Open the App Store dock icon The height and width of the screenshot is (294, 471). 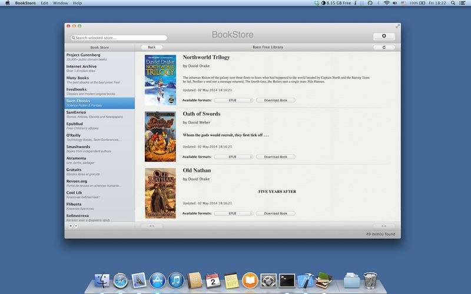tap(157, 281)
